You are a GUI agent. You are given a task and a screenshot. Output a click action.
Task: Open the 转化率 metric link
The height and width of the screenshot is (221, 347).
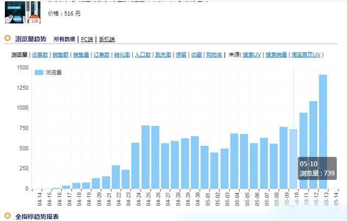click(x=122, y=55)
